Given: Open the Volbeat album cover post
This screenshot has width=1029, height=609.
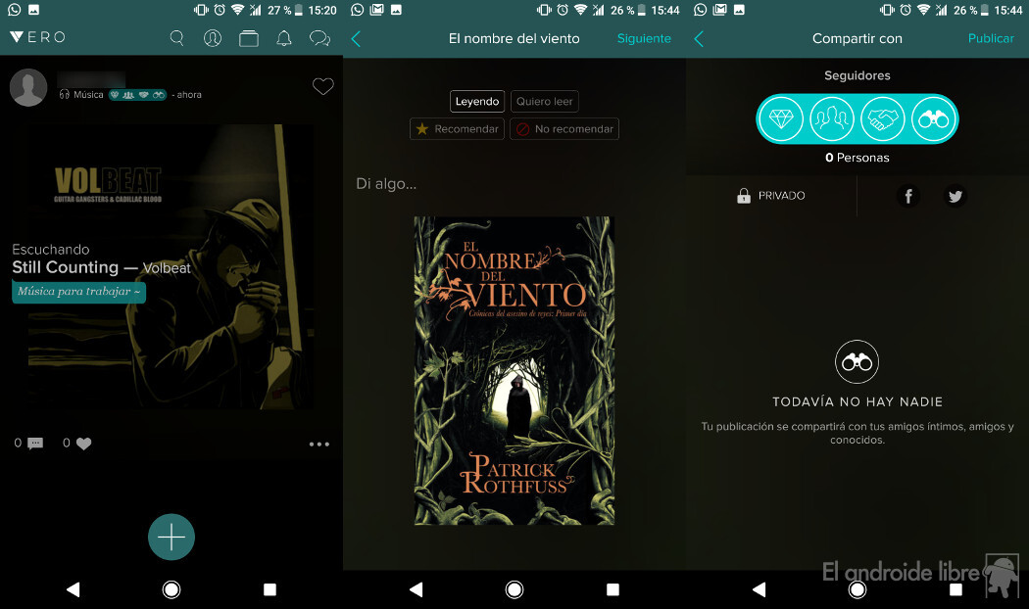Looking at the screenshot, I should point(171,267).
